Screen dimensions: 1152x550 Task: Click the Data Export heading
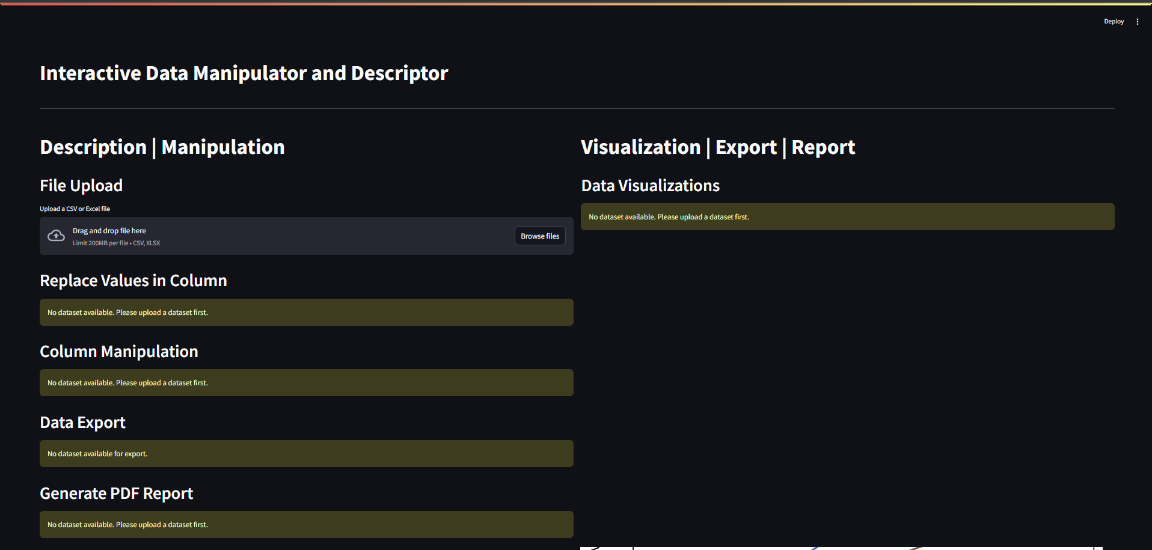tap(83, 423)
